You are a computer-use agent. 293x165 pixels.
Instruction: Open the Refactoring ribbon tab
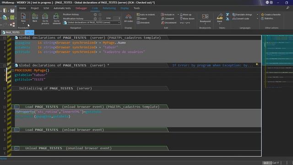[x=109, y=8]
